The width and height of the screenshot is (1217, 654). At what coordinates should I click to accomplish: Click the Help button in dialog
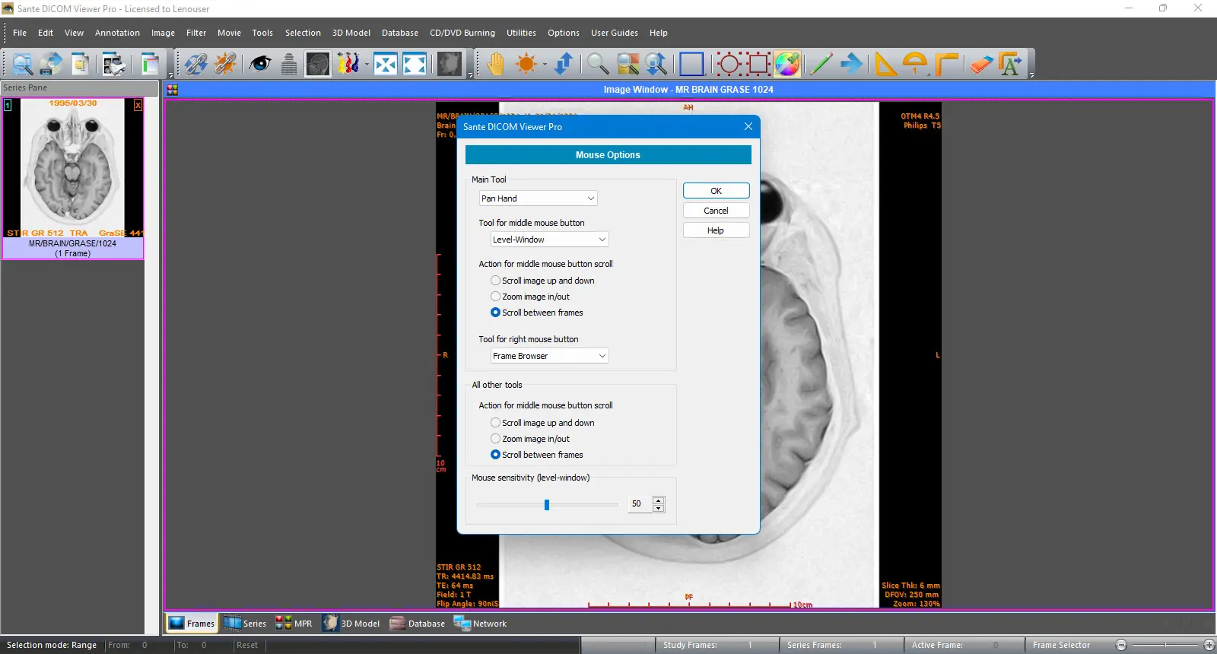pos(716,230)
